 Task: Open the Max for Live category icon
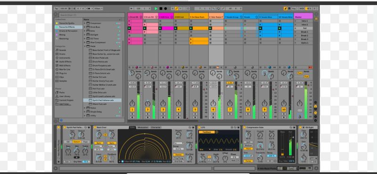tap(57, 69)
